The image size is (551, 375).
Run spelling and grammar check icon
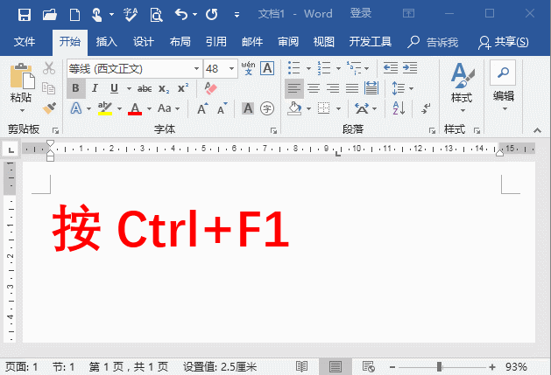point(131,15)
